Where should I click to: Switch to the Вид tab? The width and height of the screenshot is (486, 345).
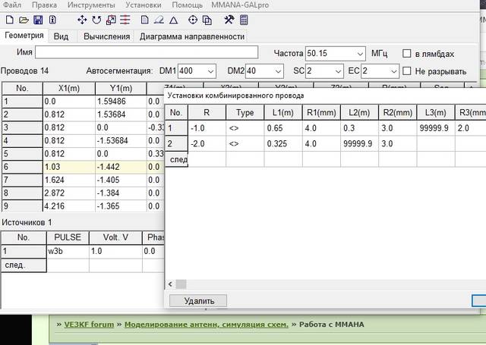click(x=61, y=36)
